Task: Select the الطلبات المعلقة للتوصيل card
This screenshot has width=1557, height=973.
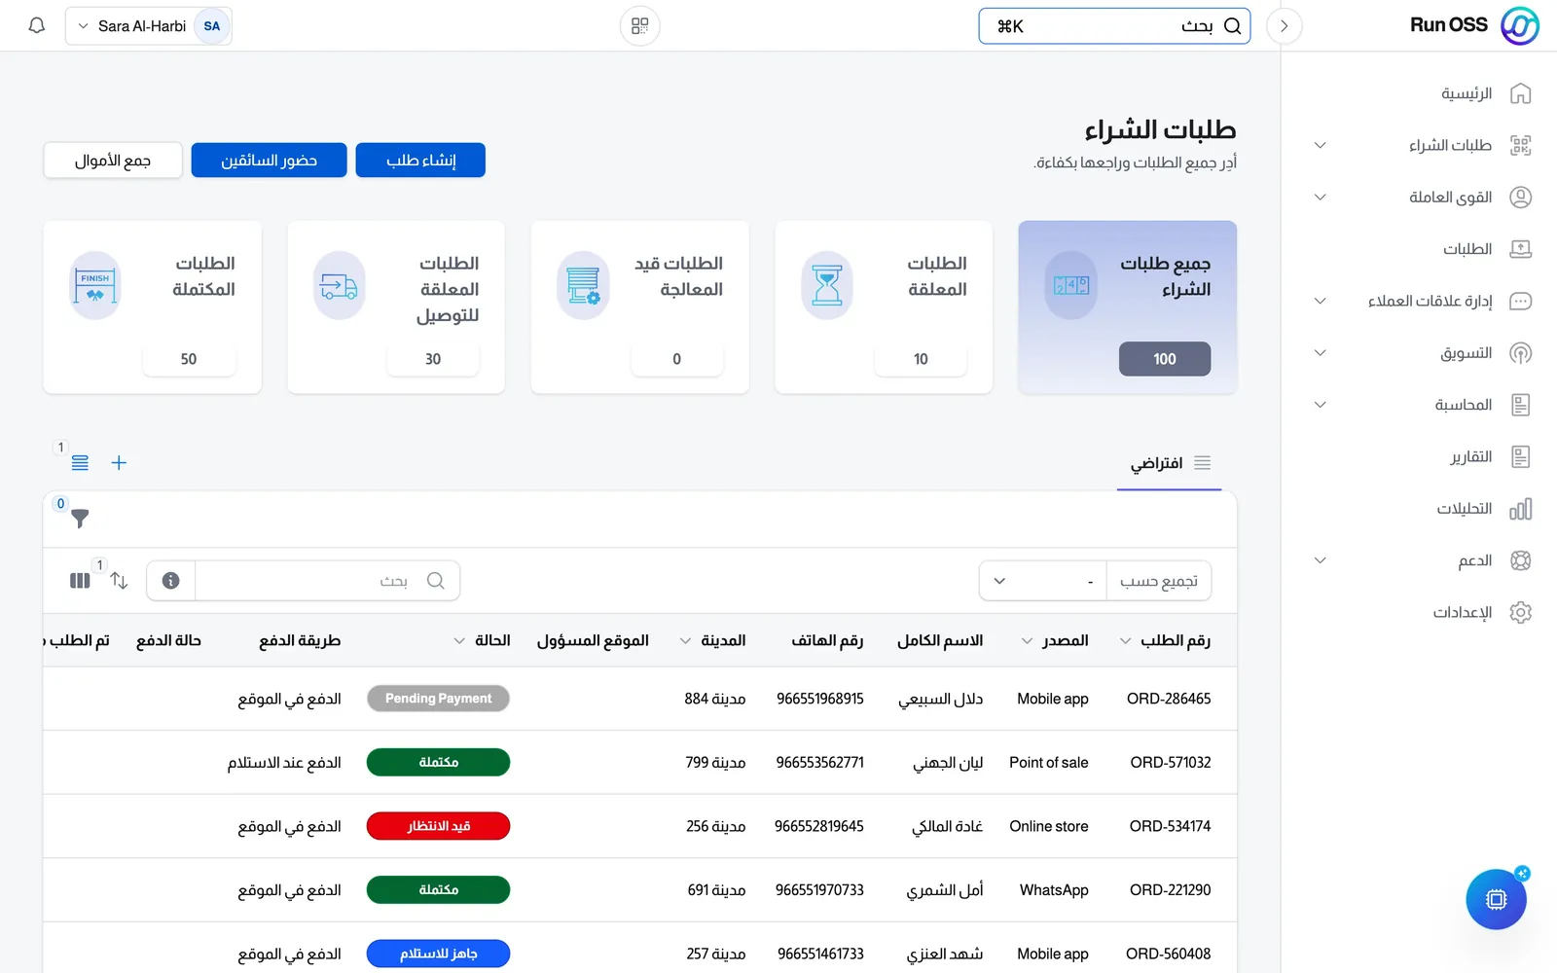Action: [396, 306]
